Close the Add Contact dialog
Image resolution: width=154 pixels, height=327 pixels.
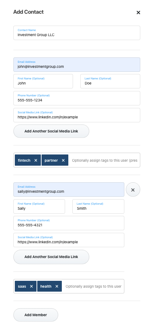[138, 13]
